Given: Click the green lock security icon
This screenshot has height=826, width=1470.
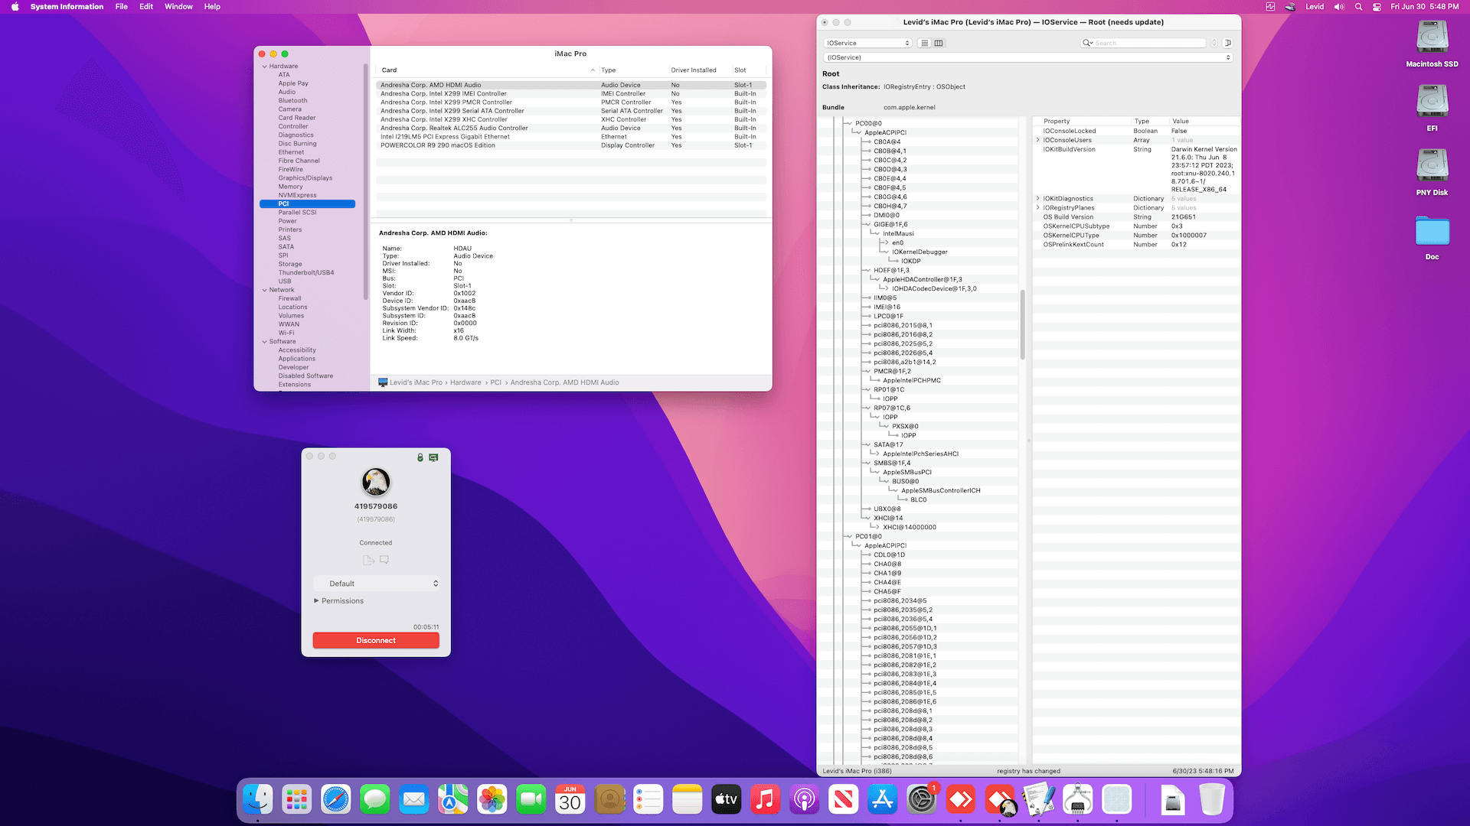Looking at the screenshot, I should click(420, 457).
